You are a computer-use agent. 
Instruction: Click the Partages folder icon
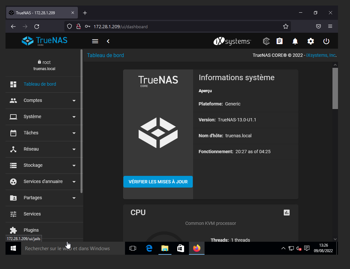click(x=13, y=198)
